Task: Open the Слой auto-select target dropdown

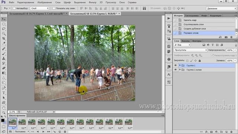Action: pos(39,8)
